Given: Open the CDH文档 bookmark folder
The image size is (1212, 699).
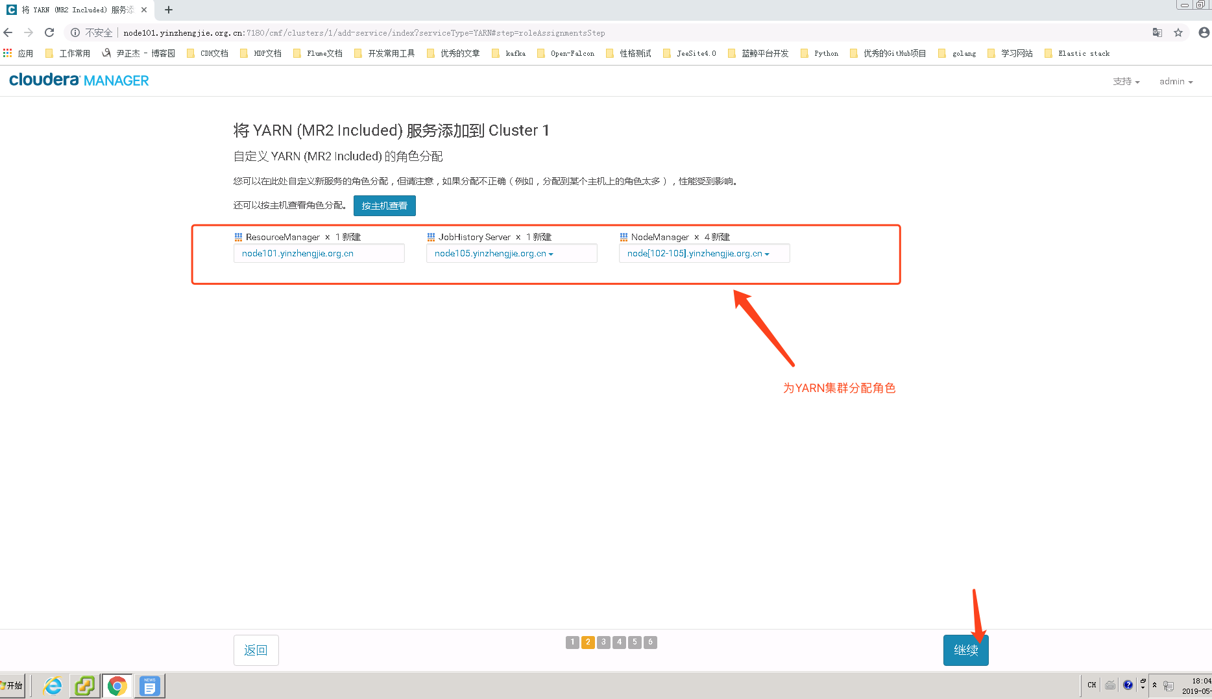Looking at the screenshot, I should click(208, 53).
